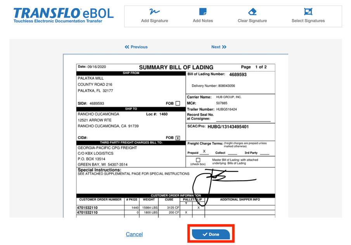351x245 pixels.
Task: Click COUNTY ROAD 216 address line
Action: 95,85
